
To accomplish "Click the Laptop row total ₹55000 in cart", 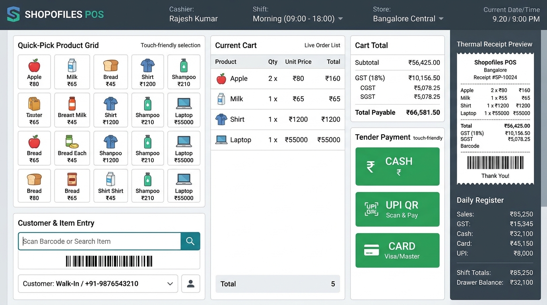I will (329, 140).
